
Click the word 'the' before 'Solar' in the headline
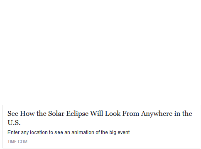pos(42,114)
